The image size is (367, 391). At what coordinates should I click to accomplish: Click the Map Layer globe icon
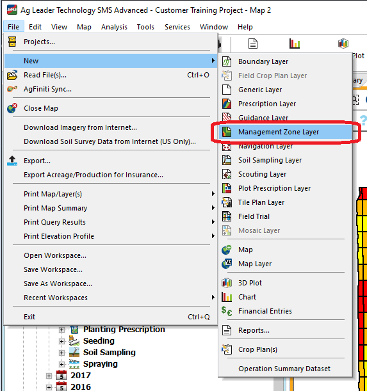tap(227, 264)
